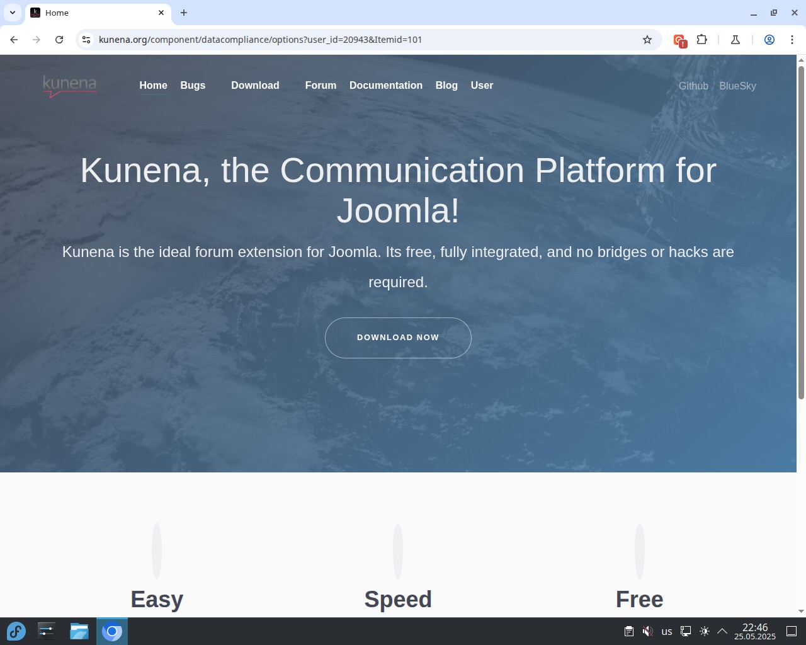The height and width of the screenshot is (645, 806).
Task: Click the Kunena logo in header
Action: click(69, 86)
